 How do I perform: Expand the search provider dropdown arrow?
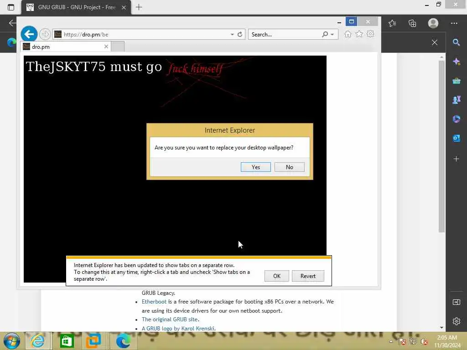click(332, 35)
